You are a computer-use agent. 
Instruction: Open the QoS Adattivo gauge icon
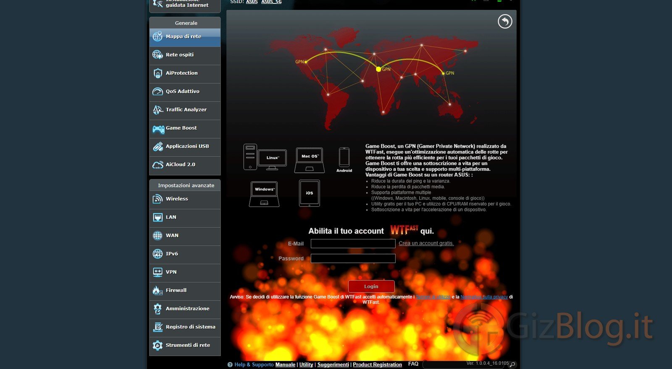pyautogui.click(x=157, y=91)
